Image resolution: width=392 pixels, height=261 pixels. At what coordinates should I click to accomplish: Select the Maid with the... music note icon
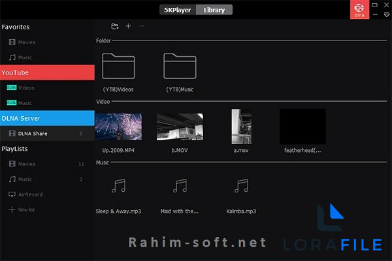(180, 185)
